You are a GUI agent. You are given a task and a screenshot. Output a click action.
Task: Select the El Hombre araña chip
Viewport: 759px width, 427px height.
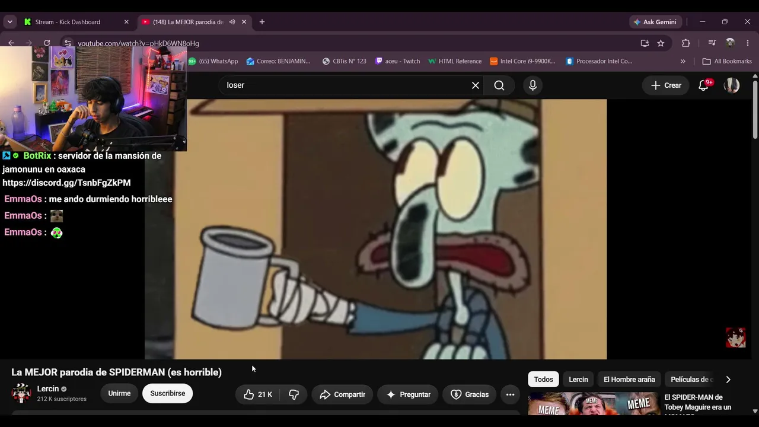click(x=629, y=380)
